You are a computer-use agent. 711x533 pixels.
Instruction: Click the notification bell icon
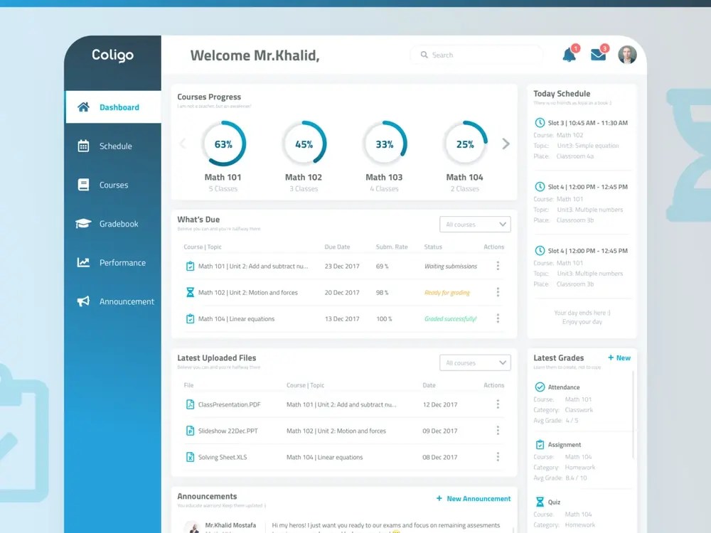570,55
